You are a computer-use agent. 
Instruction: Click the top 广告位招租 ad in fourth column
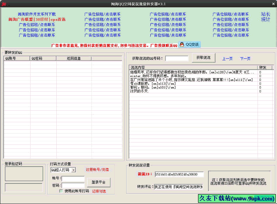231,14
